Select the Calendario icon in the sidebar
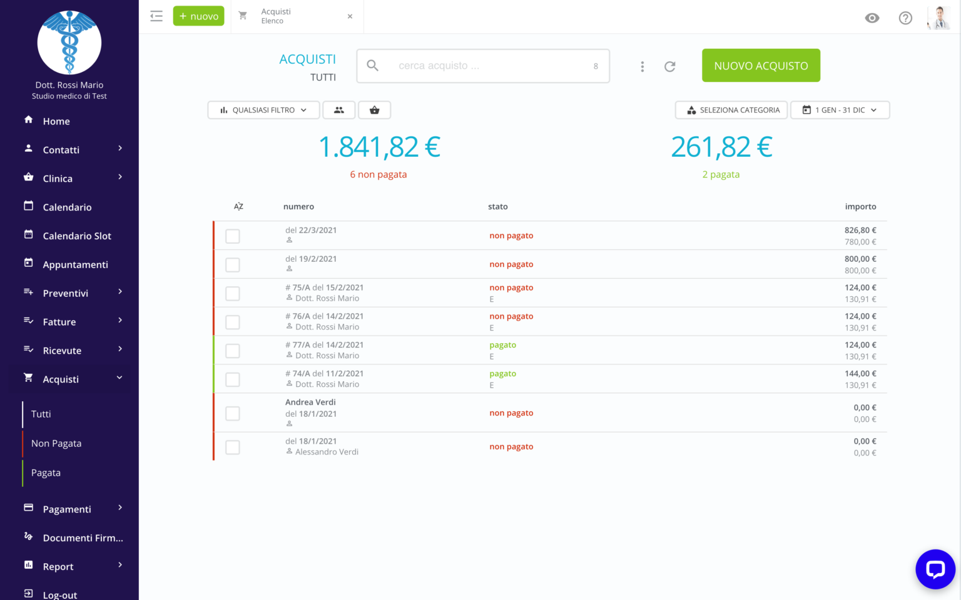 click(x=28, y=206)
